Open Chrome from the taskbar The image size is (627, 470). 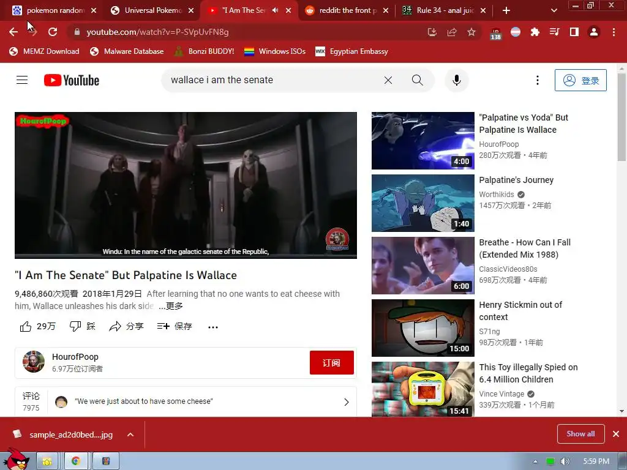tap(75, 461)
